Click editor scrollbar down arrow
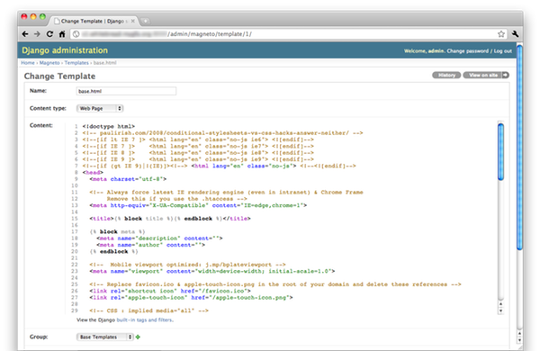This screenshot has height=351, width=540. [500, 310]
